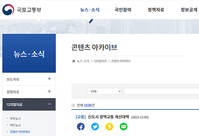Click breadcrumb link 디지털자료
This screenshot has height=136, width=199.
(x=100, y=61)
